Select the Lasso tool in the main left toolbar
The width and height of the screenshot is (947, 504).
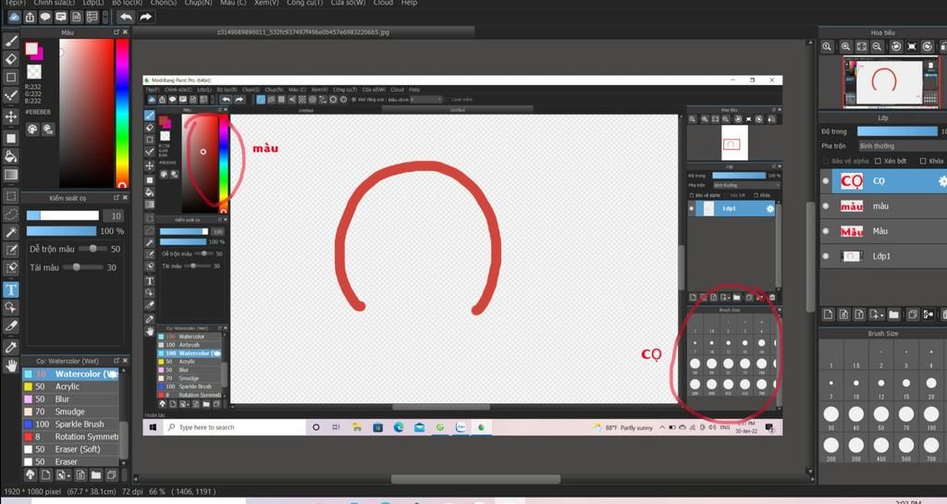[11, 214]
